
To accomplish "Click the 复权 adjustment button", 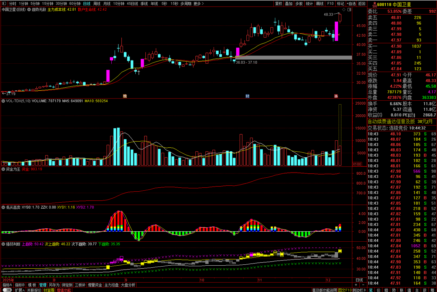I will click(x=279, y=4).
